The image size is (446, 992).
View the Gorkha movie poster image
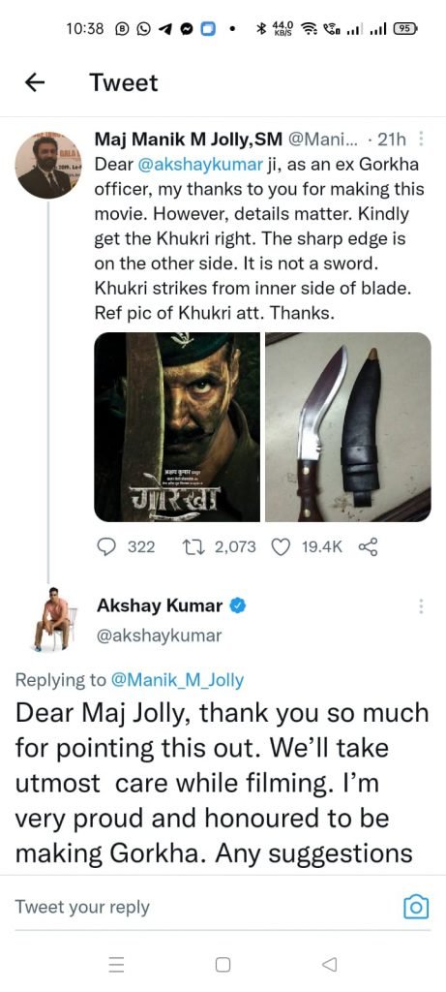(x=177, y=427)
